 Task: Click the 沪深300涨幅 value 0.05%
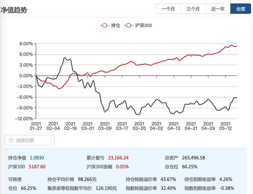pyautogui.click(x=122, y=166)
